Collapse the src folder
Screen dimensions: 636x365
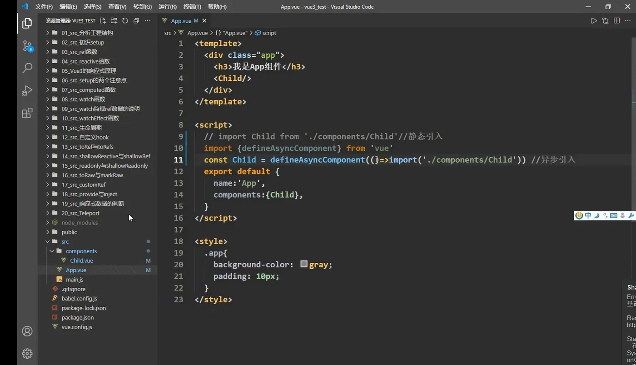click(97, 241)
